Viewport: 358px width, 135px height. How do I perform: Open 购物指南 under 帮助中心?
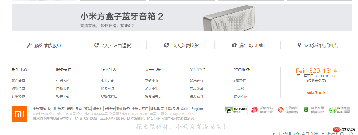(x=18, y=89)
